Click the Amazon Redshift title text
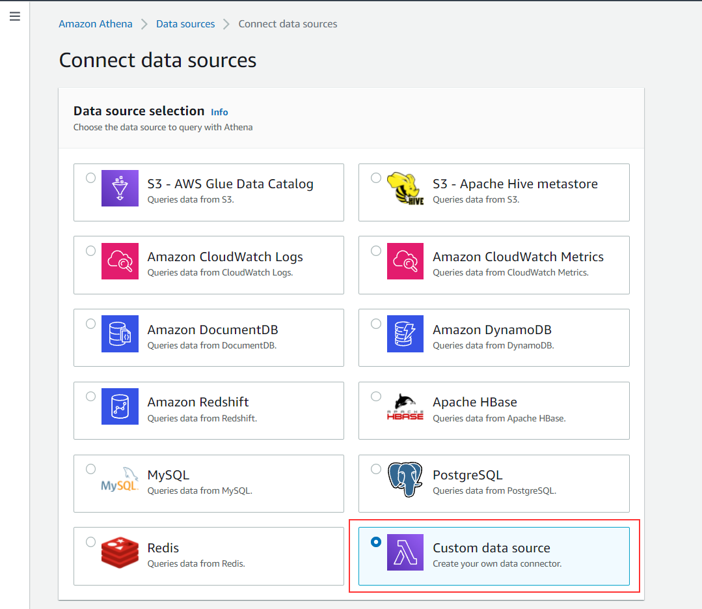Image resolution: width=702 pixels, height=609 pixels. coord(198,402)
